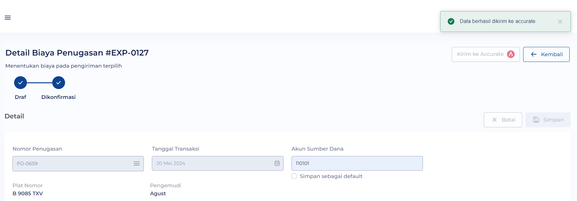Select the Dikonfirmasi step circle
This screenshot has height=201, width=577.
pos(59,83)
